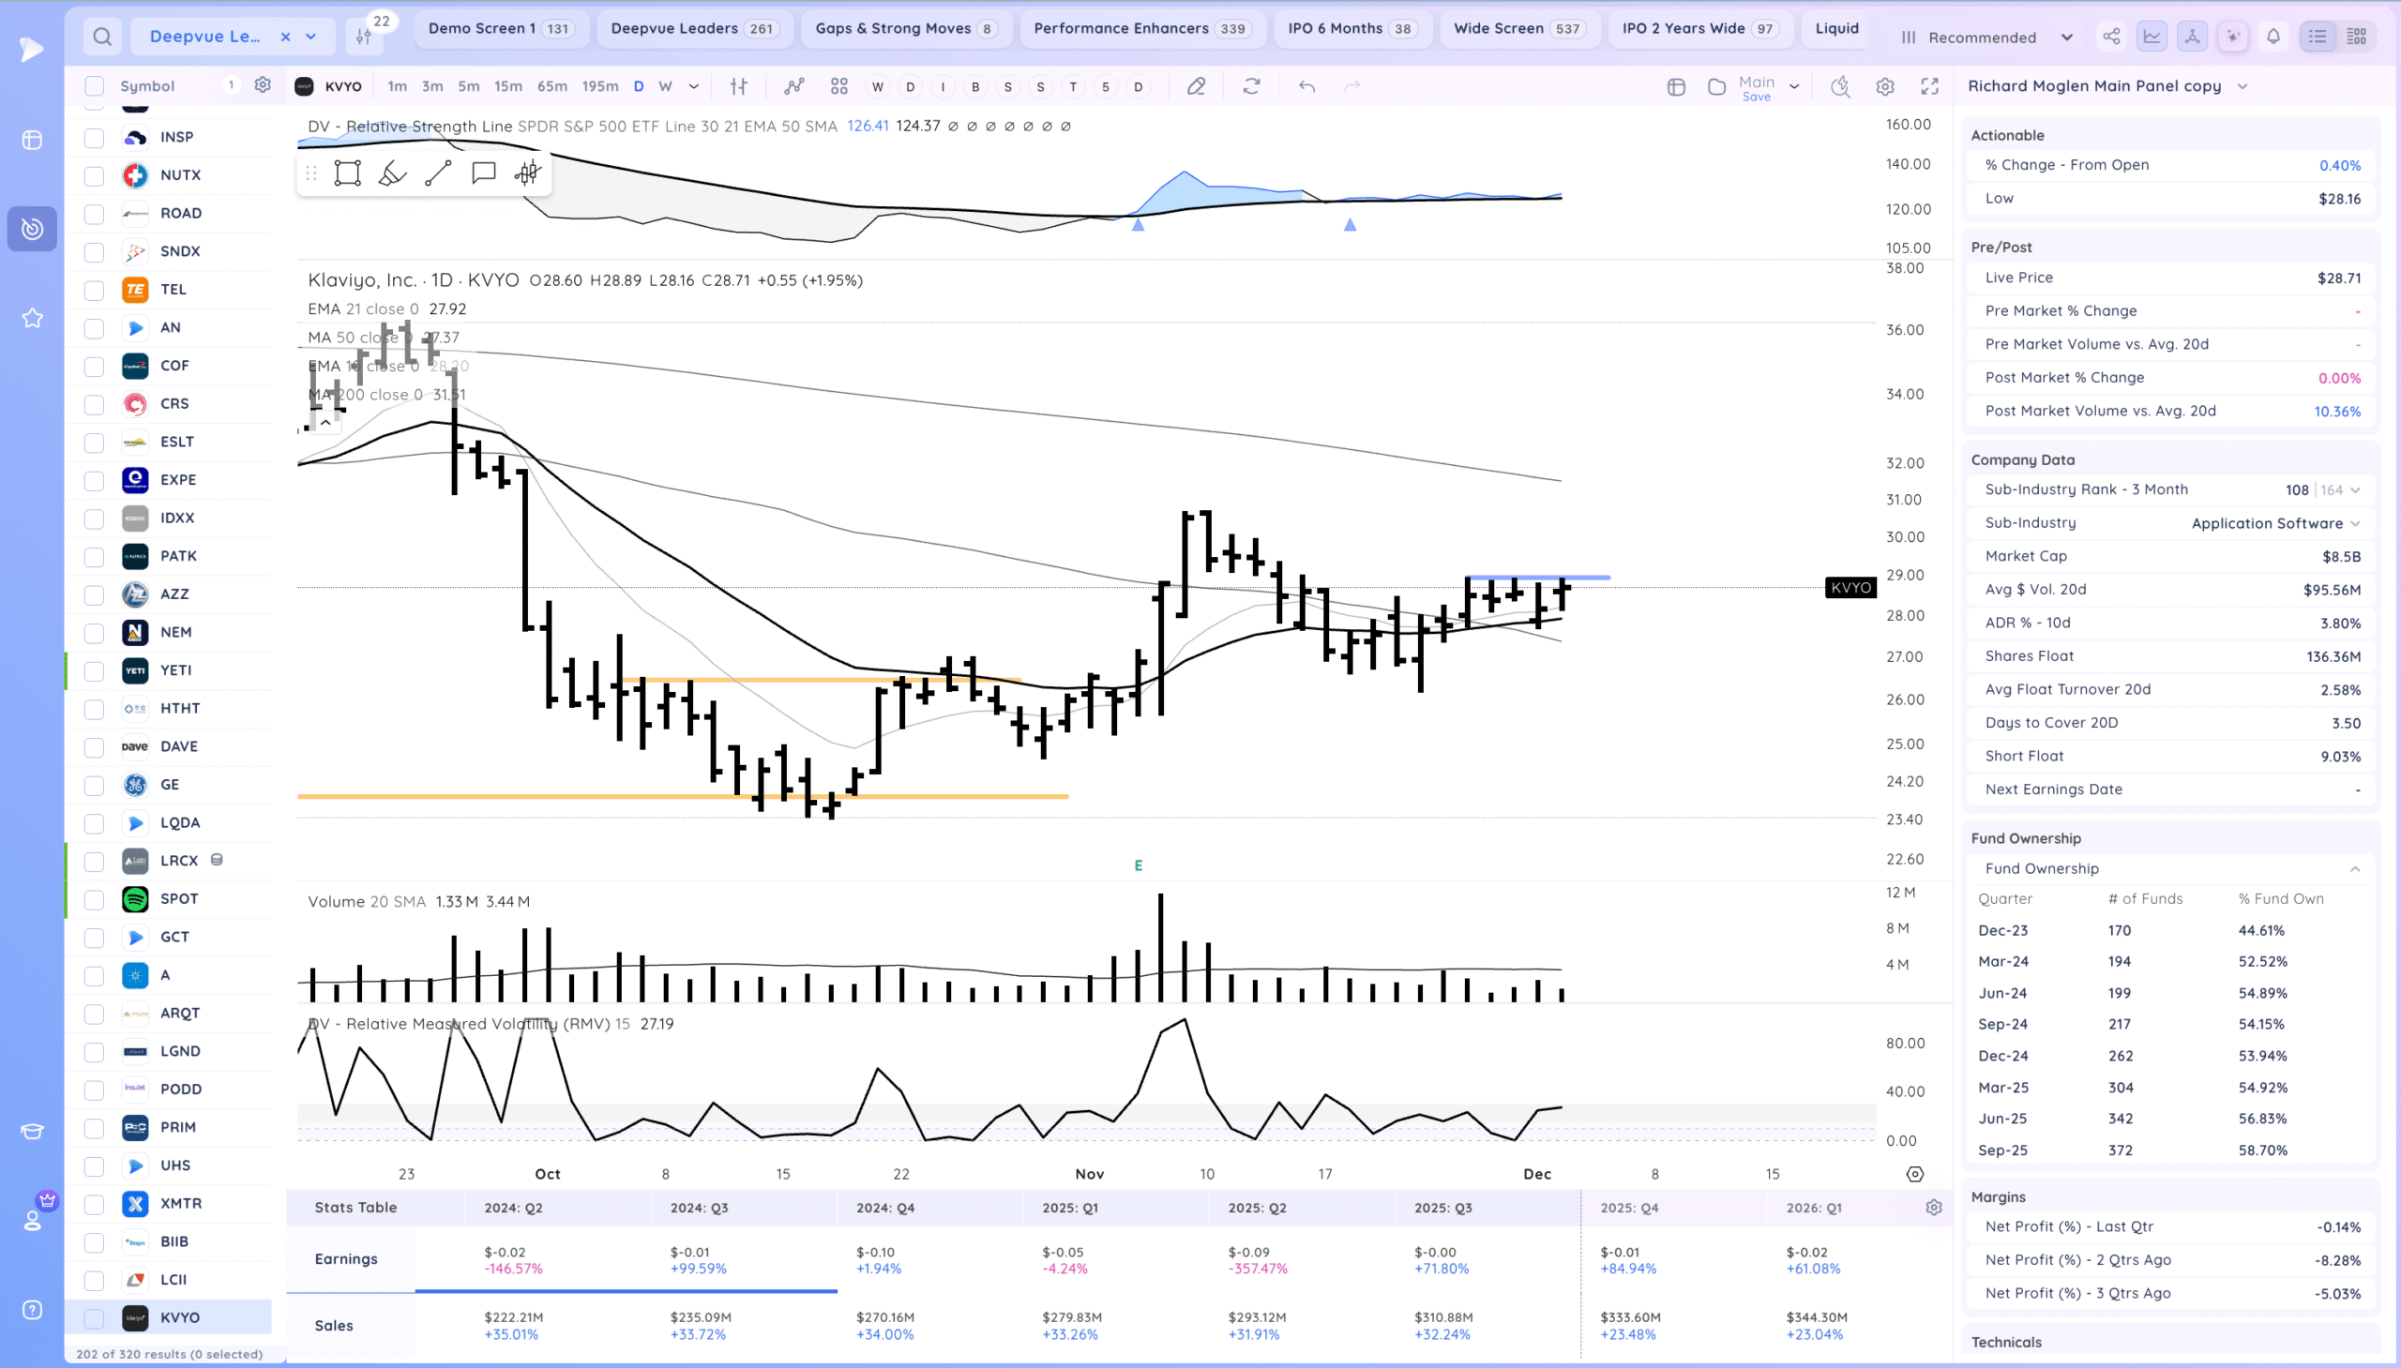Click the share icon in top bar

tap(2111, 37)
